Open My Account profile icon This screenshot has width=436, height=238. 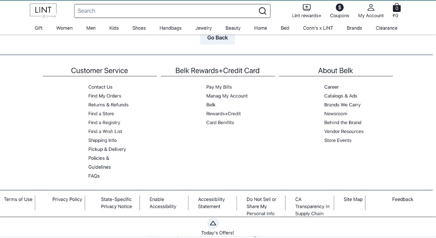(x=371, y=8)
